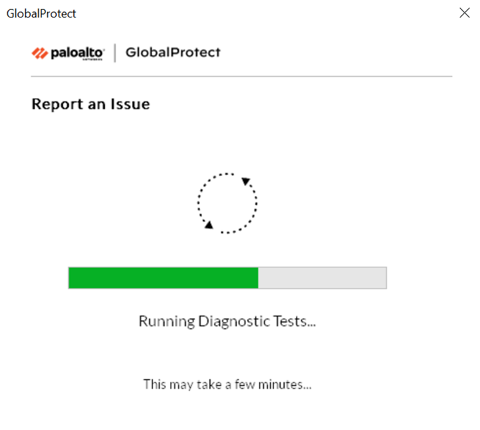This screenshot has width=480, height=430.
Task: Click the spinner's lower-left arrowhead
Action: (209, 225)
